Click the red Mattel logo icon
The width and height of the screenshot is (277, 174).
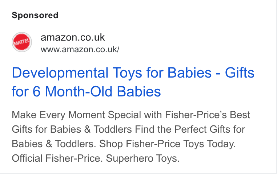[22, 42]
